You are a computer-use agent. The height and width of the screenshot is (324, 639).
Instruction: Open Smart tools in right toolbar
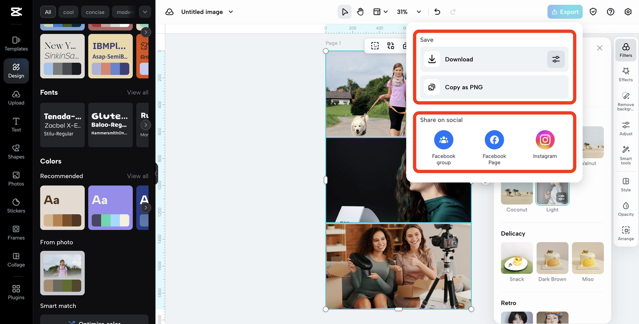(x=626, y=155)
